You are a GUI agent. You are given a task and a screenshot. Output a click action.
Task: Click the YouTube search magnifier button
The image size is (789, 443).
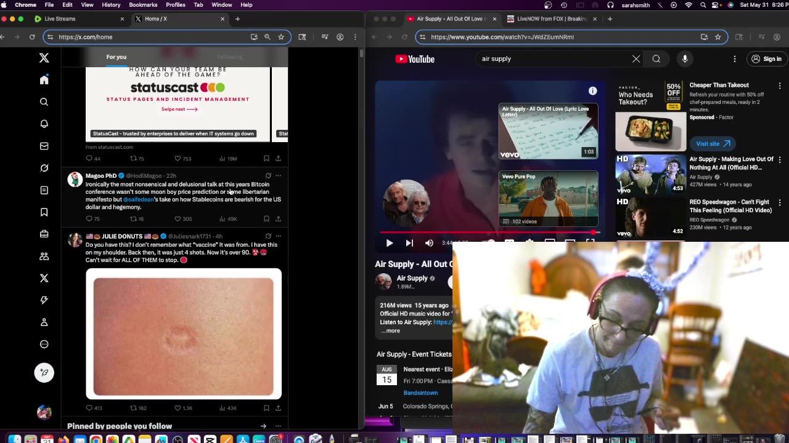point(656,59)
